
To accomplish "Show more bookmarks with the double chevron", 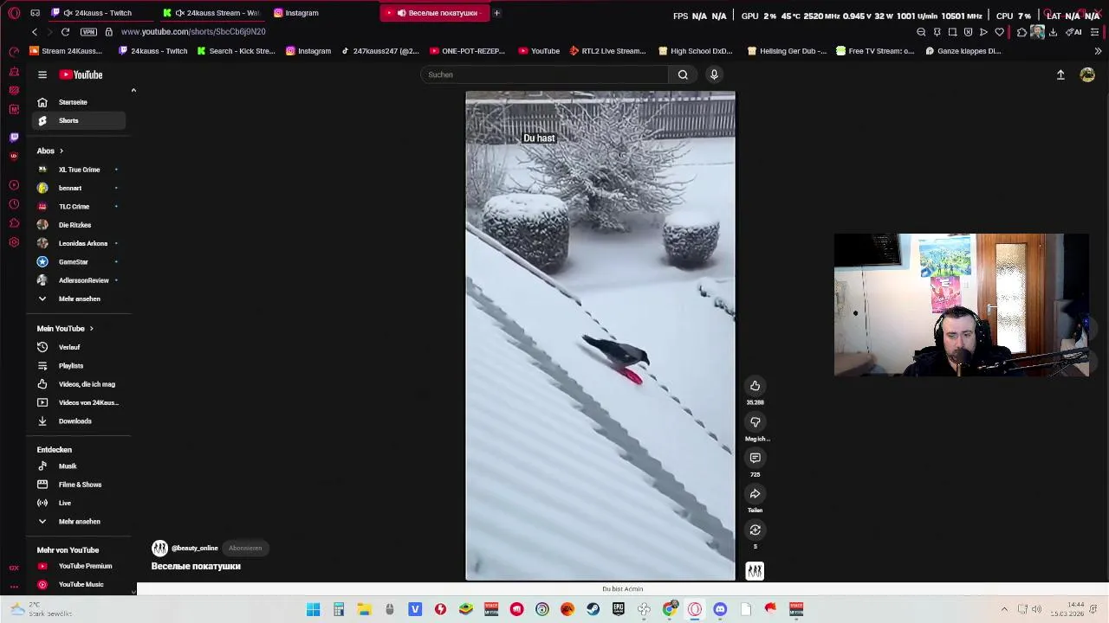I will click(x=1098, y=51).
